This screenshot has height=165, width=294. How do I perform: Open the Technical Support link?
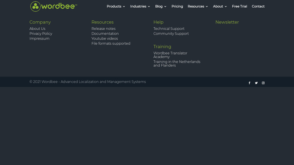tap(169, 29)
